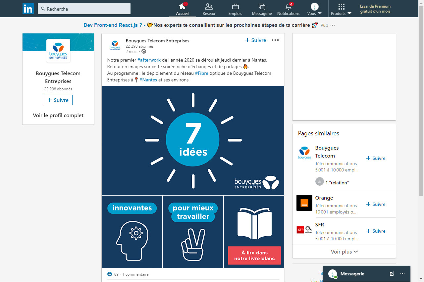Open the post's three-dot options menu
Image resolution: width=424 pixels, height=282 pixels.
pyautogui.click(x=275, y=40)
